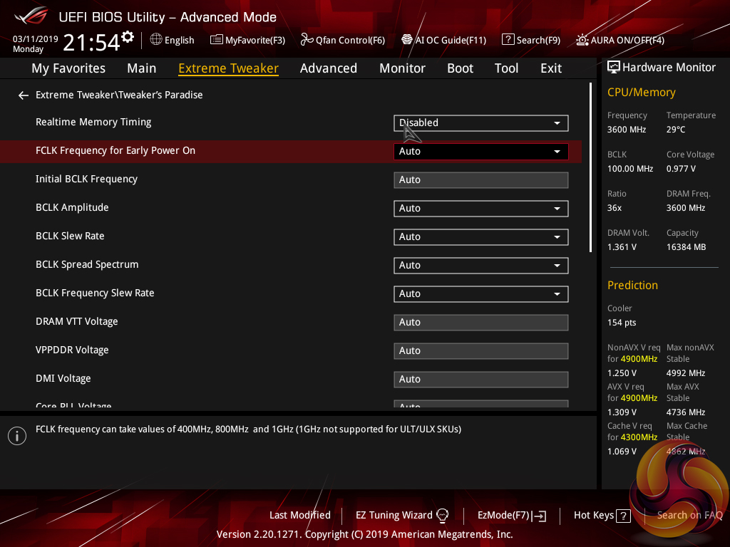Open MyFavorite(F3) list icon
The image size is (730, 547).
216,40
